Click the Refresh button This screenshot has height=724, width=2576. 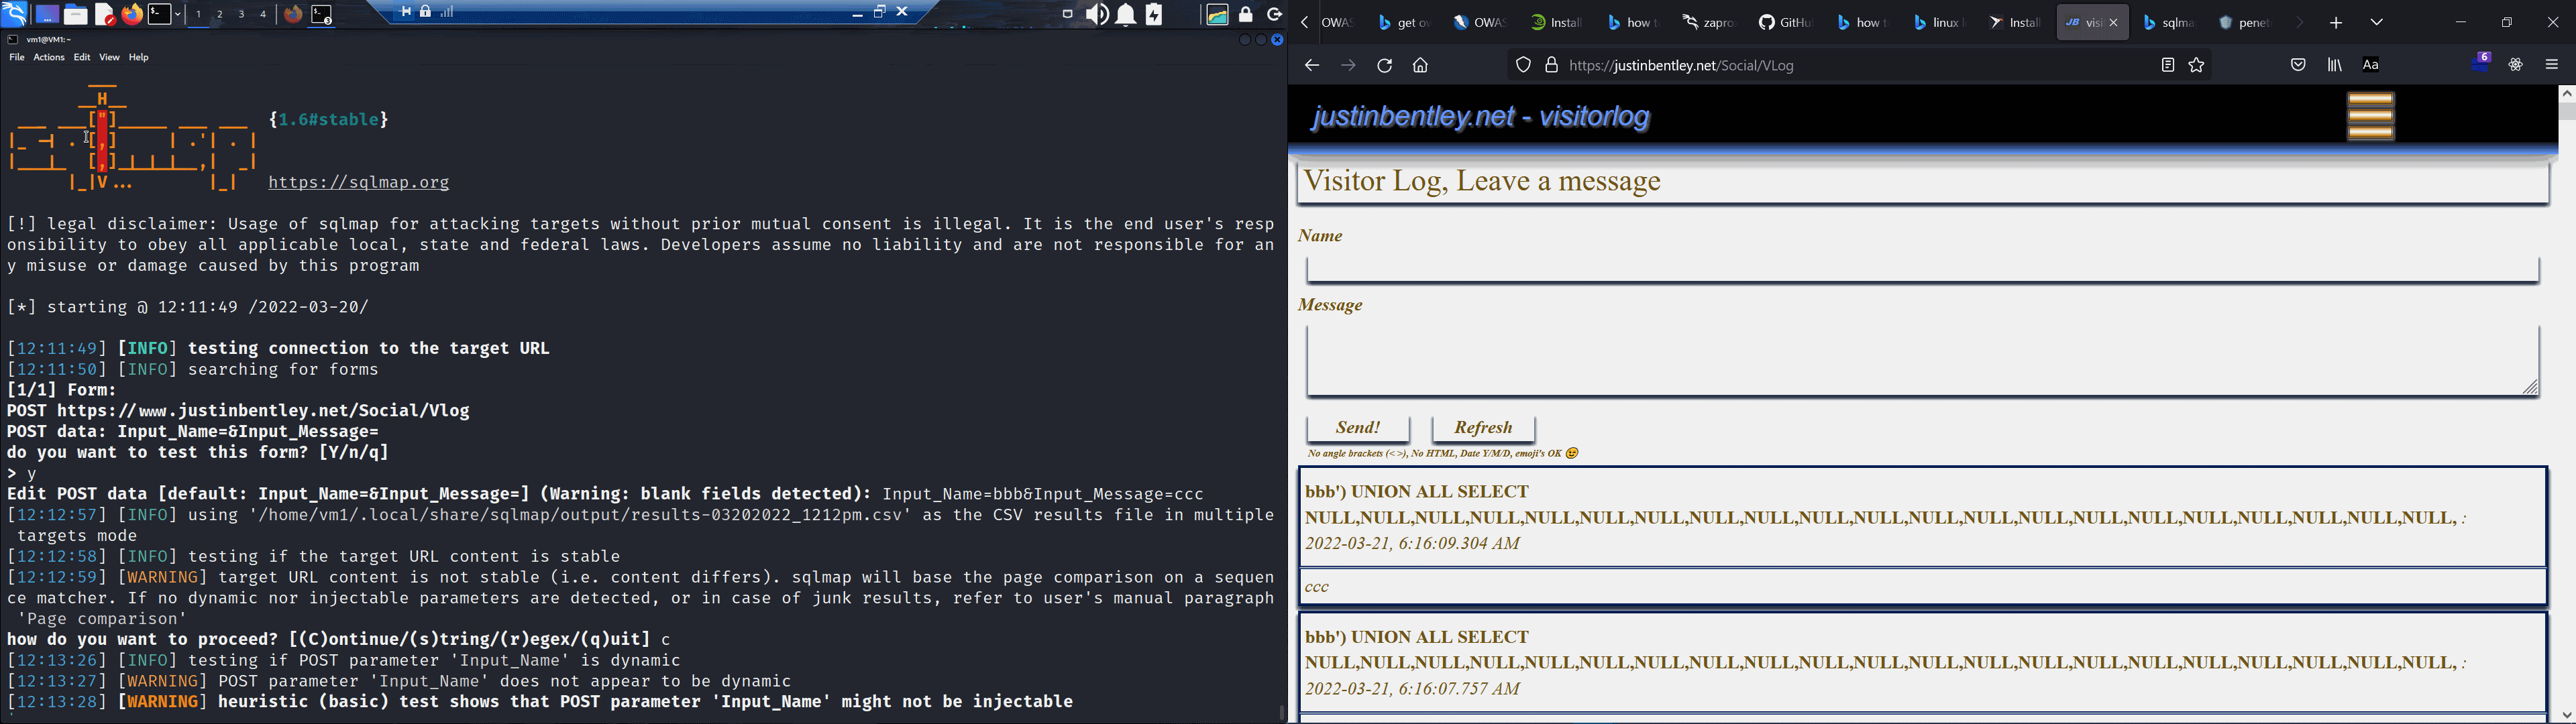pos(1483,428)
